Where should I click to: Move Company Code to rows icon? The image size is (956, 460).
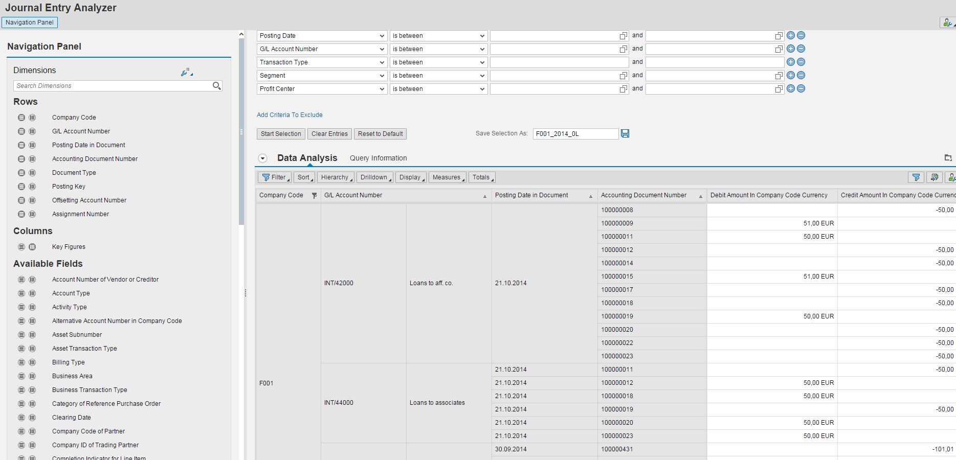pyautogui.click(x=21, y=118)
